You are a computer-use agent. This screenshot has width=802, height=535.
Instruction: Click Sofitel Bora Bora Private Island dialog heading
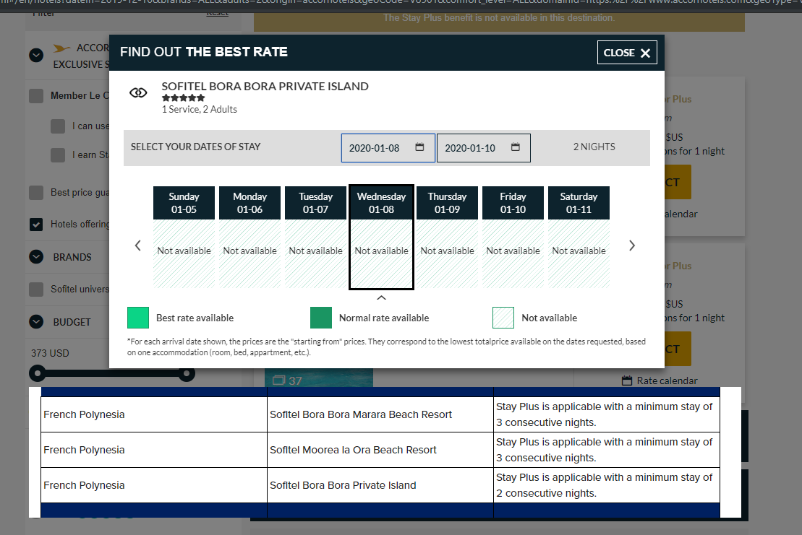pos(265,86)
